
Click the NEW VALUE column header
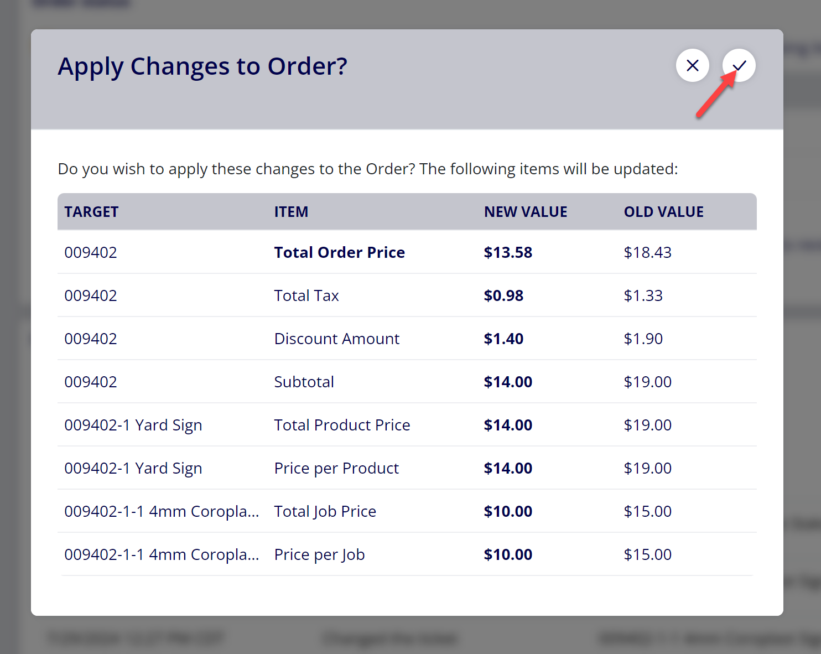coord(526,212)
